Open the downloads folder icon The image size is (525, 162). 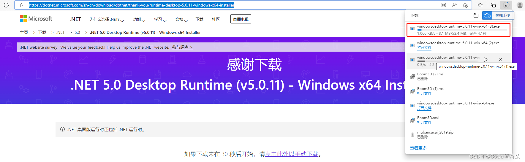pyautogui.click(x=476, y=15)
